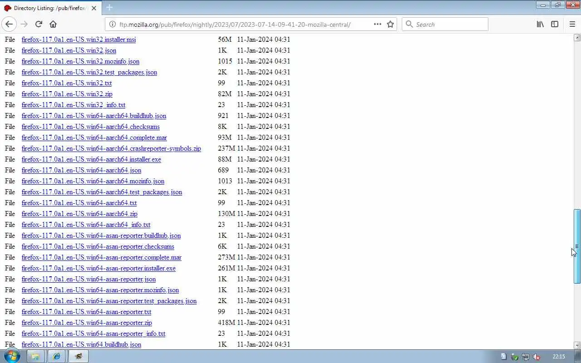
Task: Download win64-aarch64.crashreporter-symbols.zip
Action: pyautogui.click(x=111, y=148)
